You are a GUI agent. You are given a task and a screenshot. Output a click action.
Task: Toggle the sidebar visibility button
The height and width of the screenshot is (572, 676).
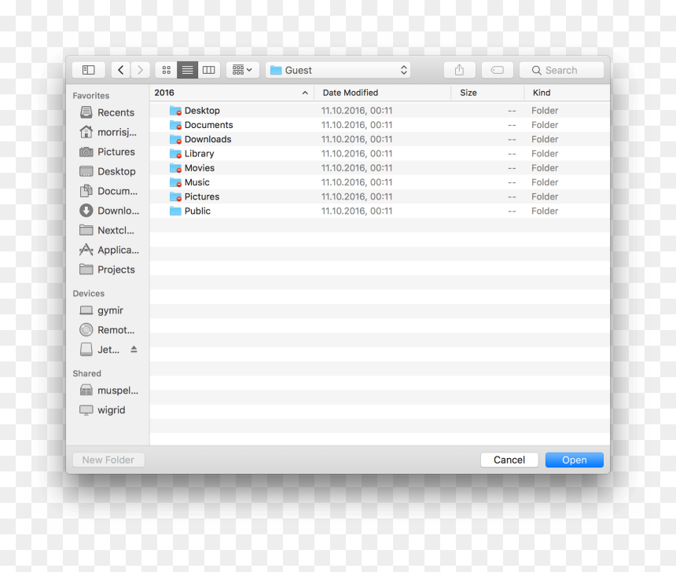pos(88,70)
